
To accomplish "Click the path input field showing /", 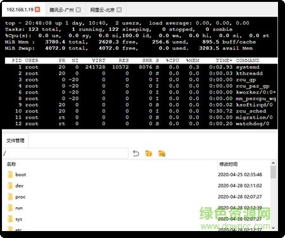I will [x=65, y=153].
